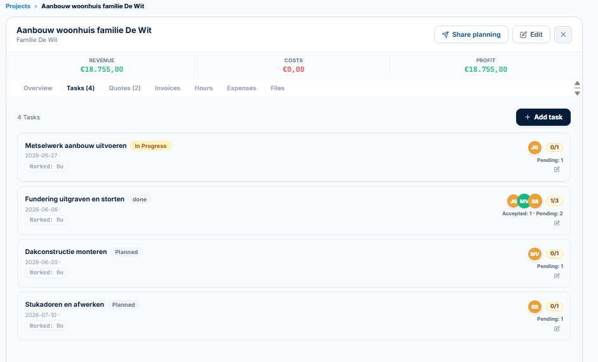Viewport: 598px width, 362px height.
Task: Click 0/1 counter on Metselwerk aanbouw task
Action: 555,147
